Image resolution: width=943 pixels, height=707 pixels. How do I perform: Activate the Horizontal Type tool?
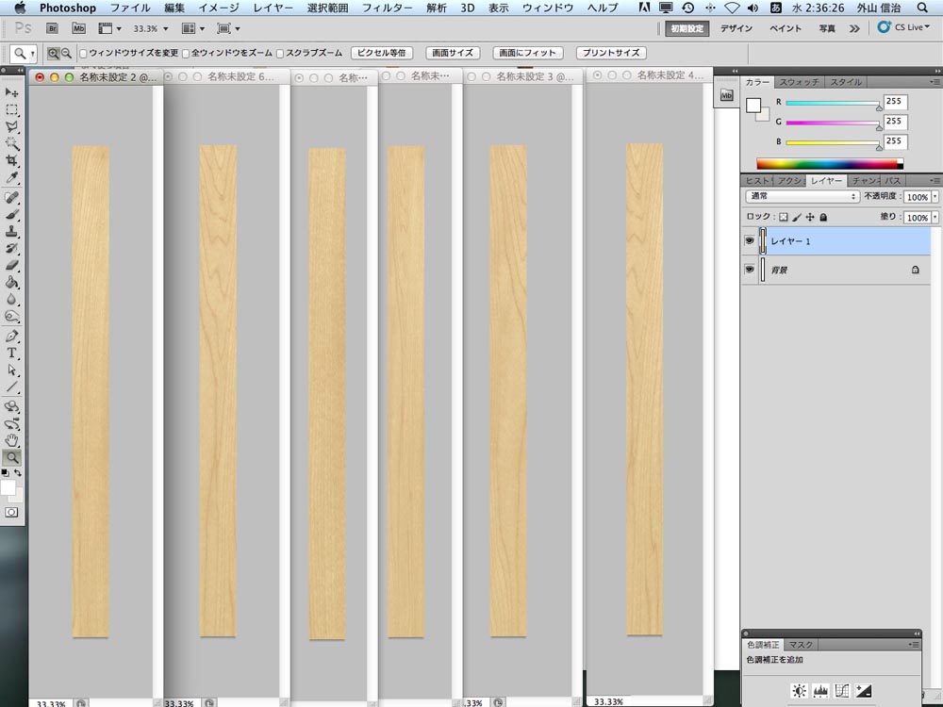[x=12, y=353]
